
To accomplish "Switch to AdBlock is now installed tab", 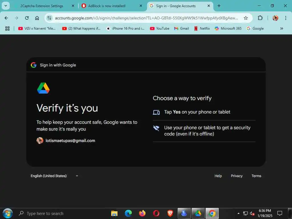I will click(107, 6).
